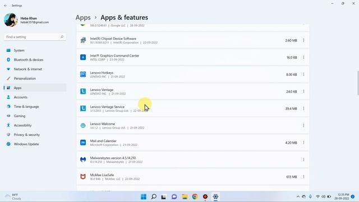Open Privacy & security settings

pyautogui.click(x=35, y=135)
